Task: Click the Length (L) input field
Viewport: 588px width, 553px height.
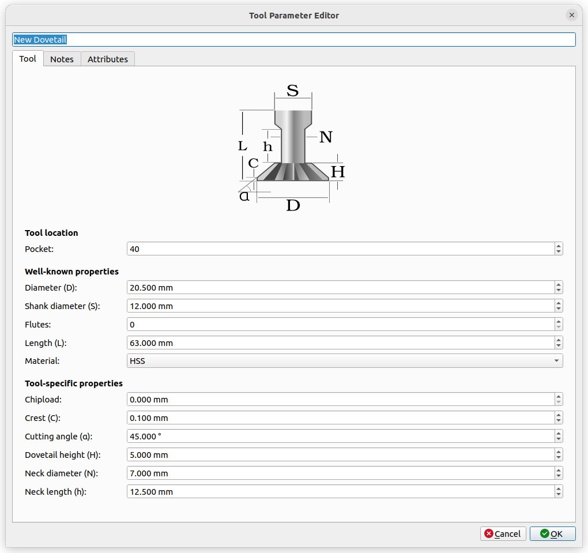Action: pyautogui.click(x=341, y=343)
